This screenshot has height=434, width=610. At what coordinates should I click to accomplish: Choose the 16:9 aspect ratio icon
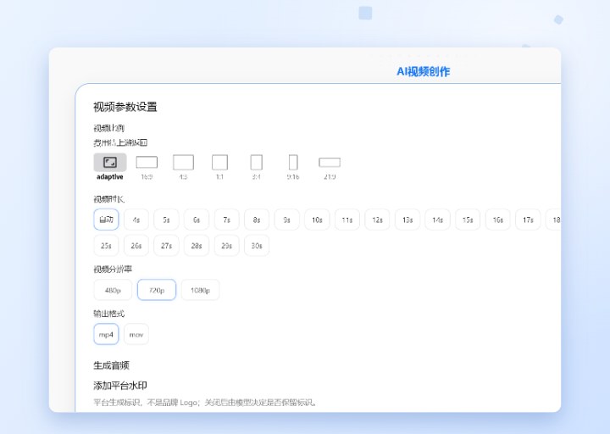point(147,162)
